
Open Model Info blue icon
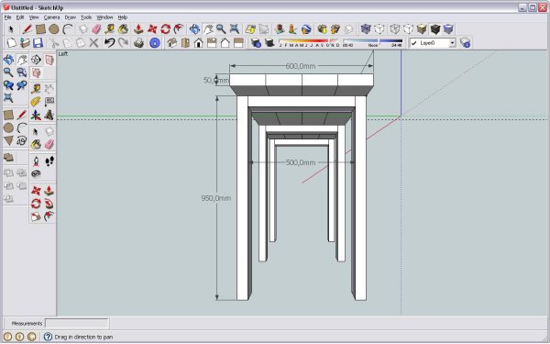[155, 43]
